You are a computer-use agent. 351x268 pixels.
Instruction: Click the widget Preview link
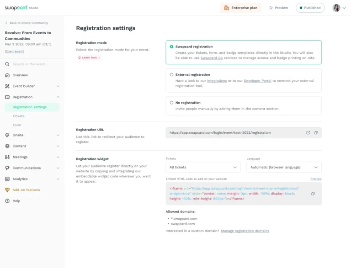[x=316, y=179]
